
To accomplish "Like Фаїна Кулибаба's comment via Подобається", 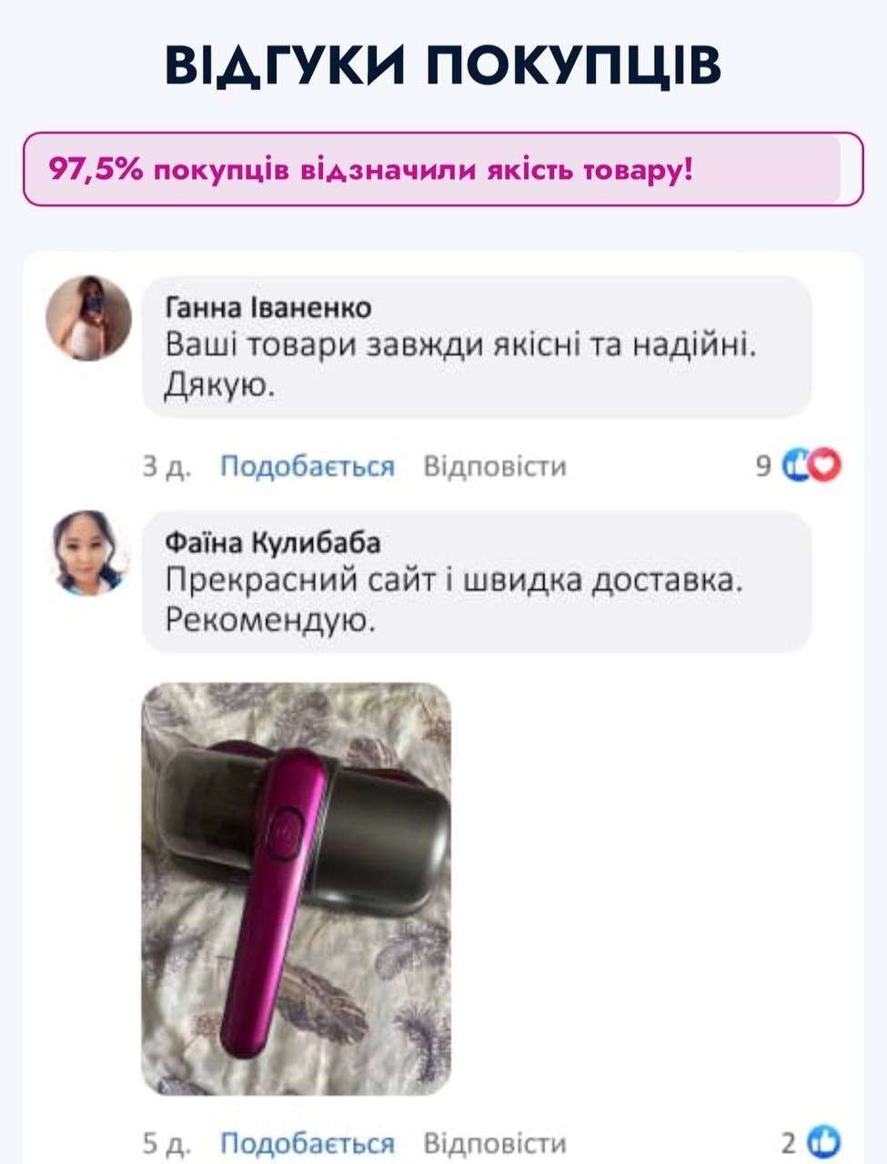I will (x=307, y=1142).
